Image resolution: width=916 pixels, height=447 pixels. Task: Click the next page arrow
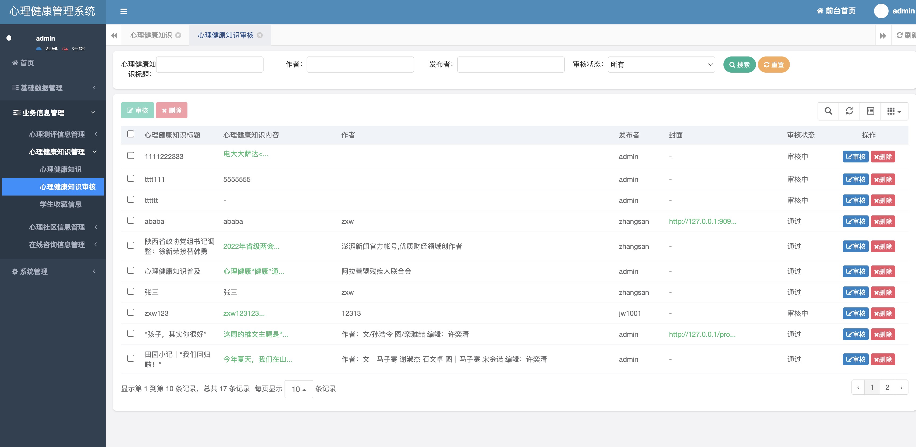click(901, 387)
